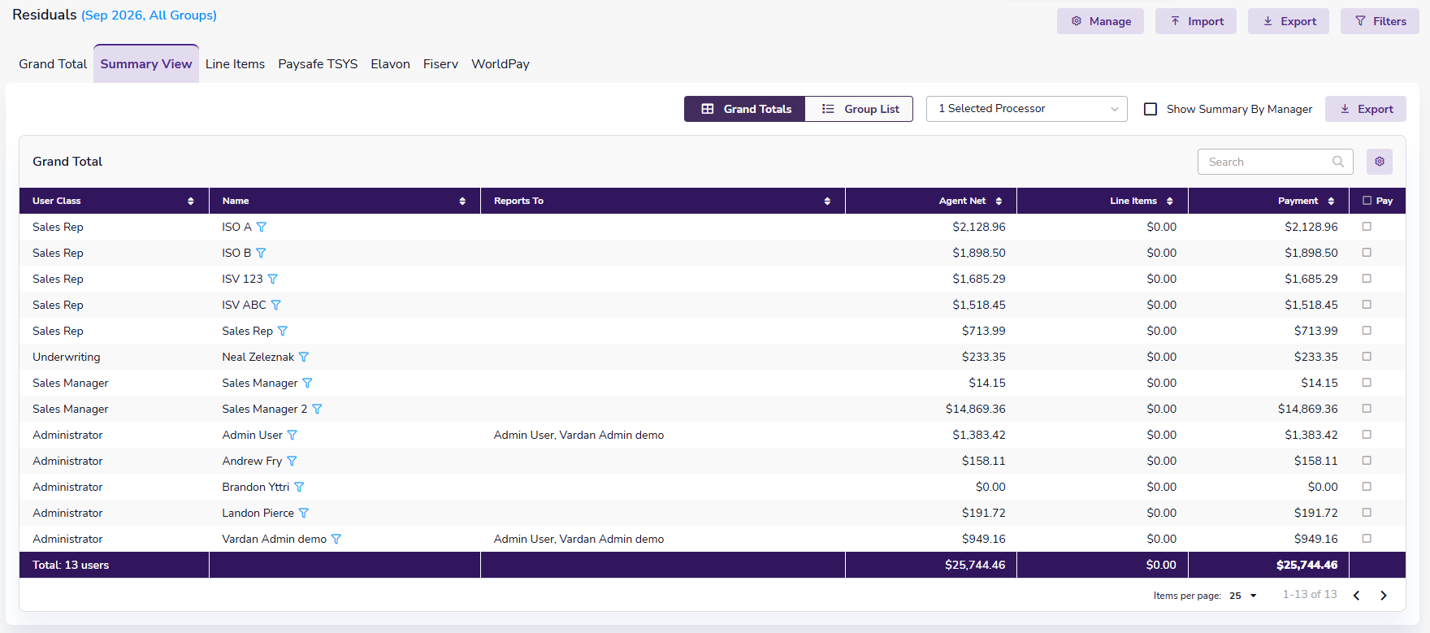Open items per page dropdown

(x=1243, y=596)
